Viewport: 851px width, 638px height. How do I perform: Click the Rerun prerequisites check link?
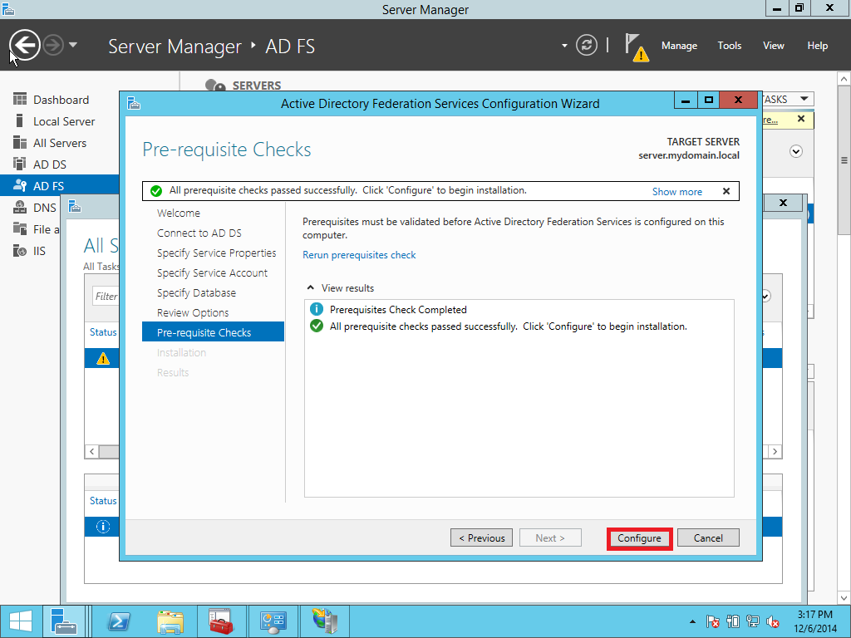tap(359, 255)
